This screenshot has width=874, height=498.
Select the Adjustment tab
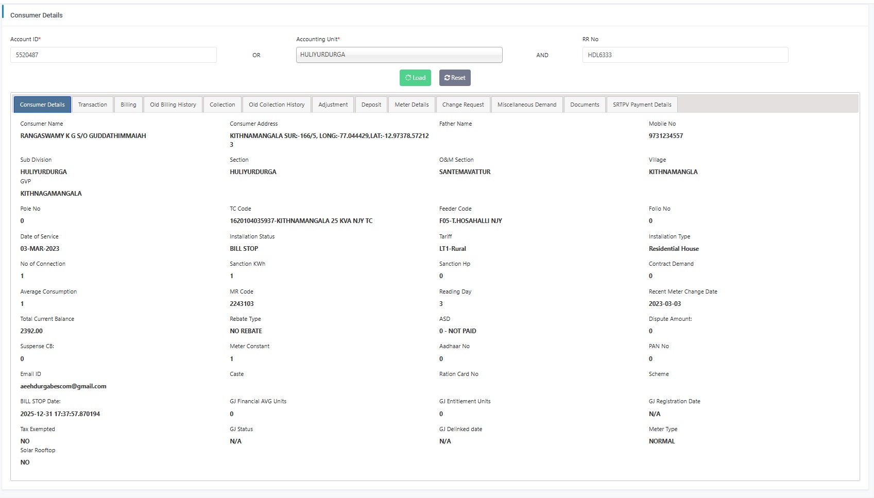point(333,105)
